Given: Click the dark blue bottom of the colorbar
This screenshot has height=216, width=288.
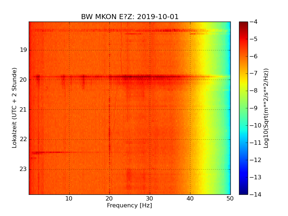Looking at the screenshot, I should coord(244,190).
